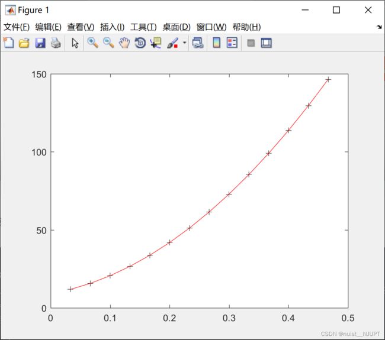Viewport: 385px width, 340px height.
Task: Open the 桌面(D) menu
Action: [x=177, y=27]
